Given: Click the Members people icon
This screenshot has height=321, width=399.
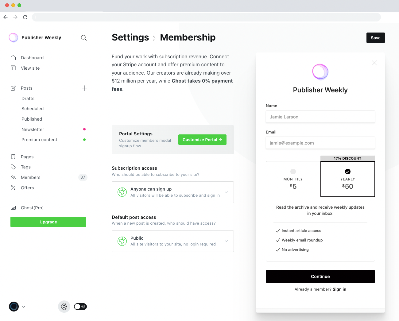Looking at the screenshot, I should (13, 177).
